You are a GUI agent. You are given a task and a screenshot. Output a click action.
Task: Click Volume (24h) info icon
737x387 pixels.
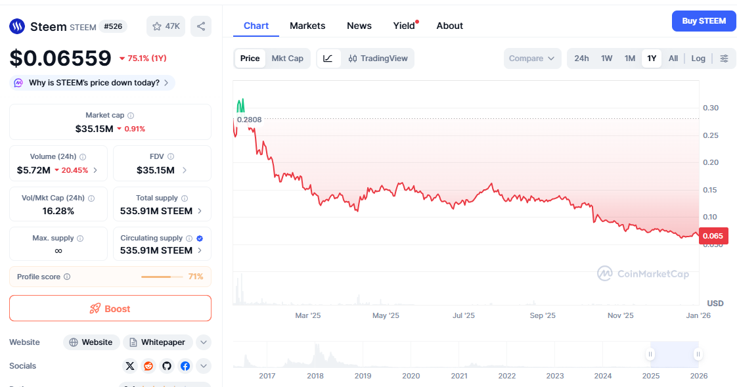point(83,156)
